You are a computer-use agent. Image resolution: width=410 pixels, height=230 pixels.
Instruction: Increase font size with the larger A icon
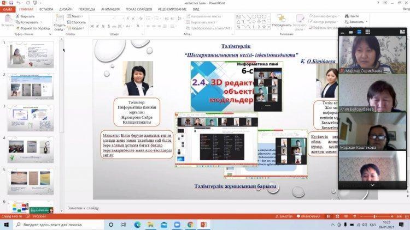click(x=128, y=19)
